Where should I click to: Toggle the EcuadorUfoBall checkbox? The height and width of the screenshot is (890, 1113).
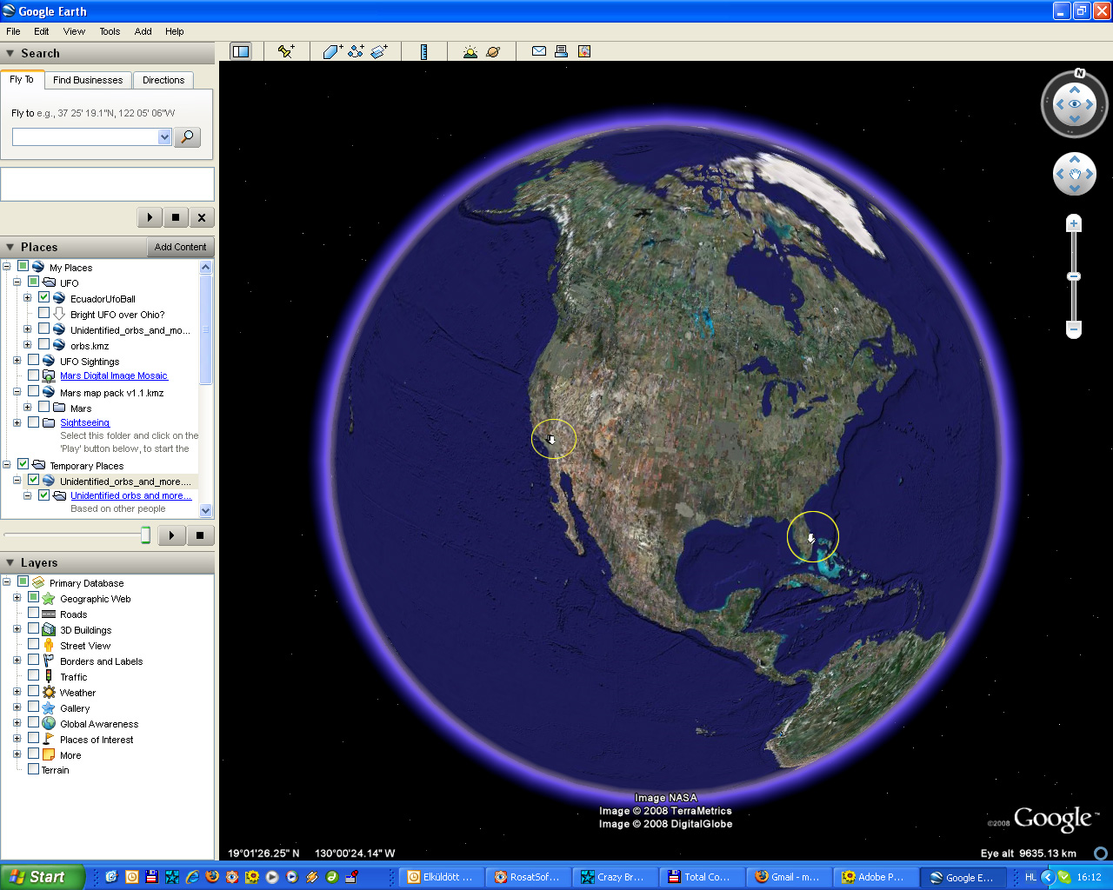coord(43,297)
